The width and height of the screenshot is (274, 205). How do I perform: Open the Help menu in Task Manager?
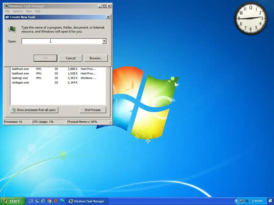pyautogui.click(x=37, y=11)
